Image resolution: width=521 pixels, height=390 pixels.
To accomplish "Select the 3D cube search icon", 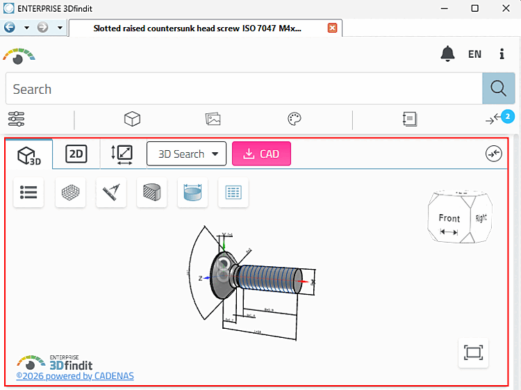I will pyautogui.click(x=132, y=119).
